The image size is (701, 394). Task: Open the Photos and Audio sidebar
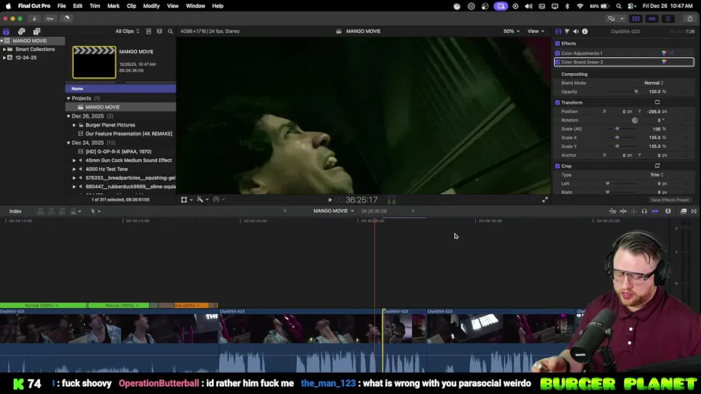[x=21, y=31]
